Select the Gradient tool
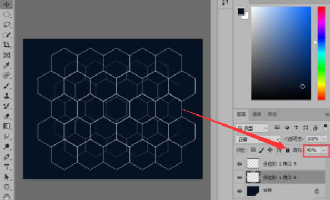The image size is (330, 200). [x=7, y=126]
